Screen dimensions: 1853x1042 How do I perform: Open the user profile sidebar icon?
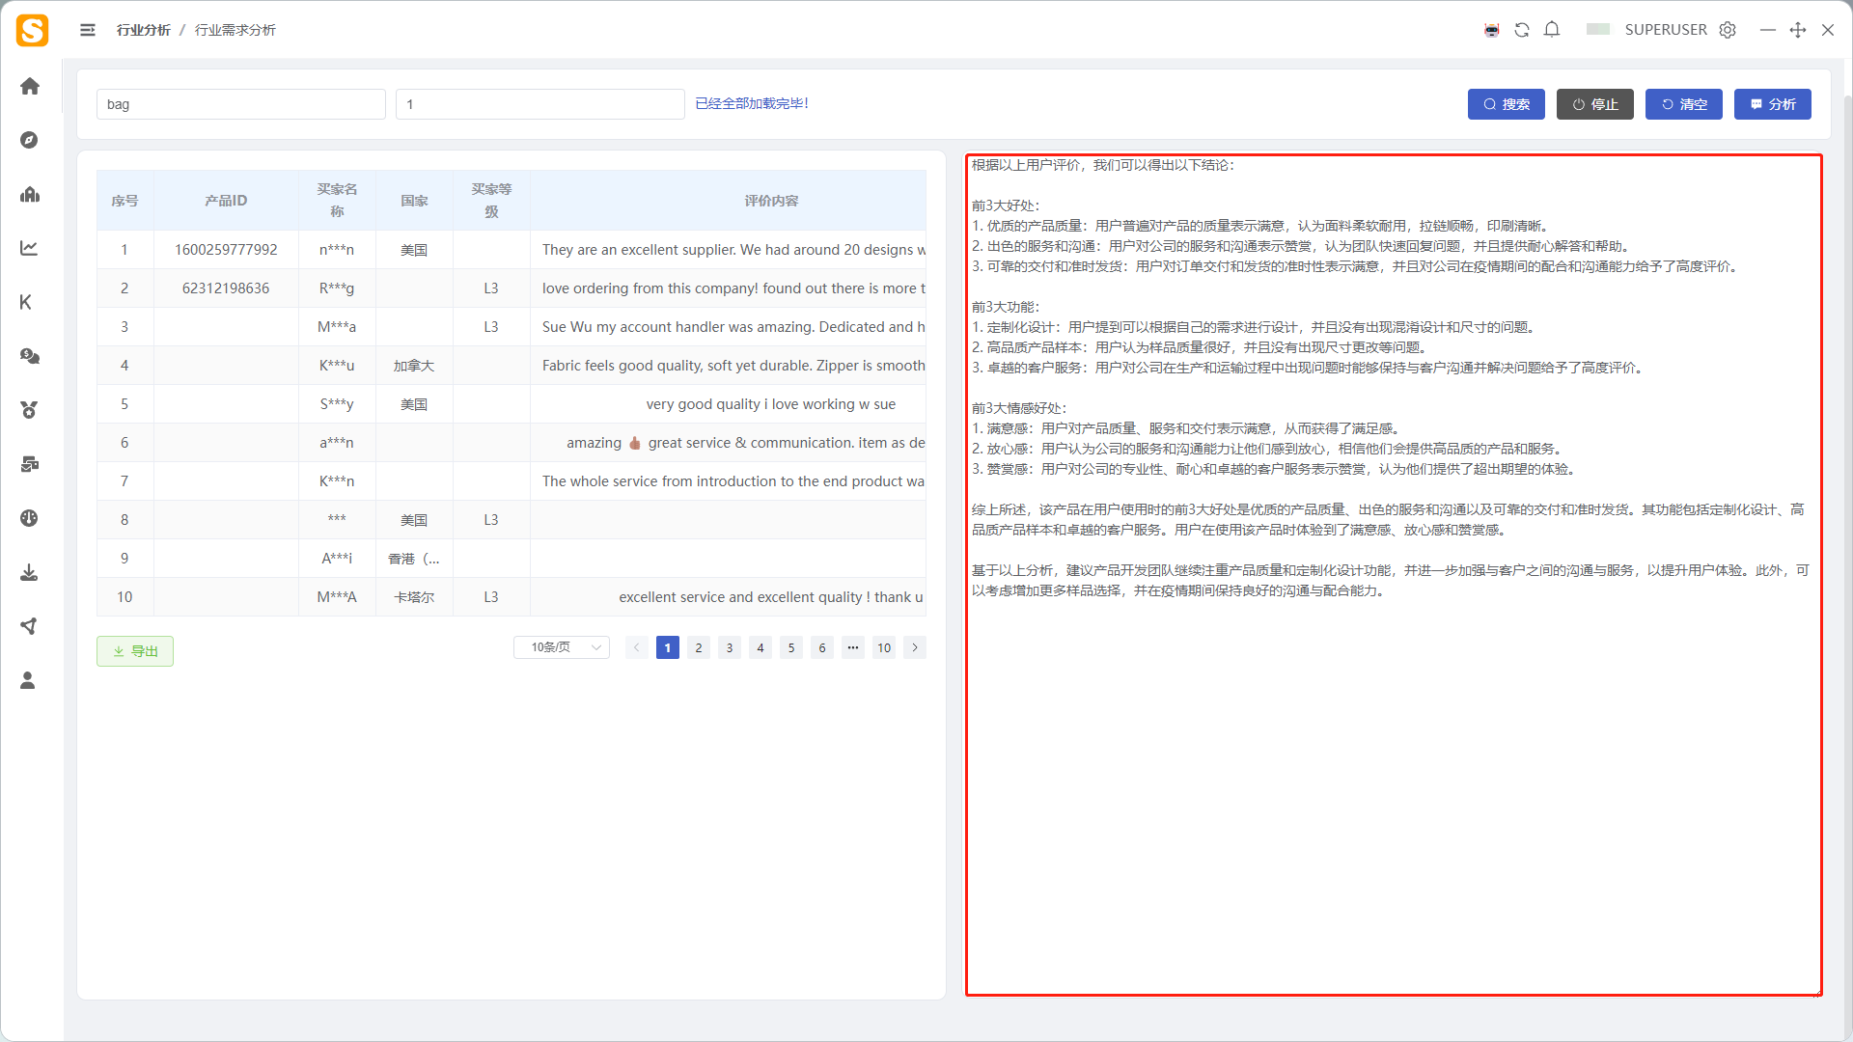click(x=28, y=680)
